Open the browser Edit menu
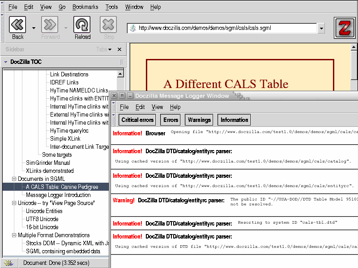The image size is (358, 268). click(29, 7)
